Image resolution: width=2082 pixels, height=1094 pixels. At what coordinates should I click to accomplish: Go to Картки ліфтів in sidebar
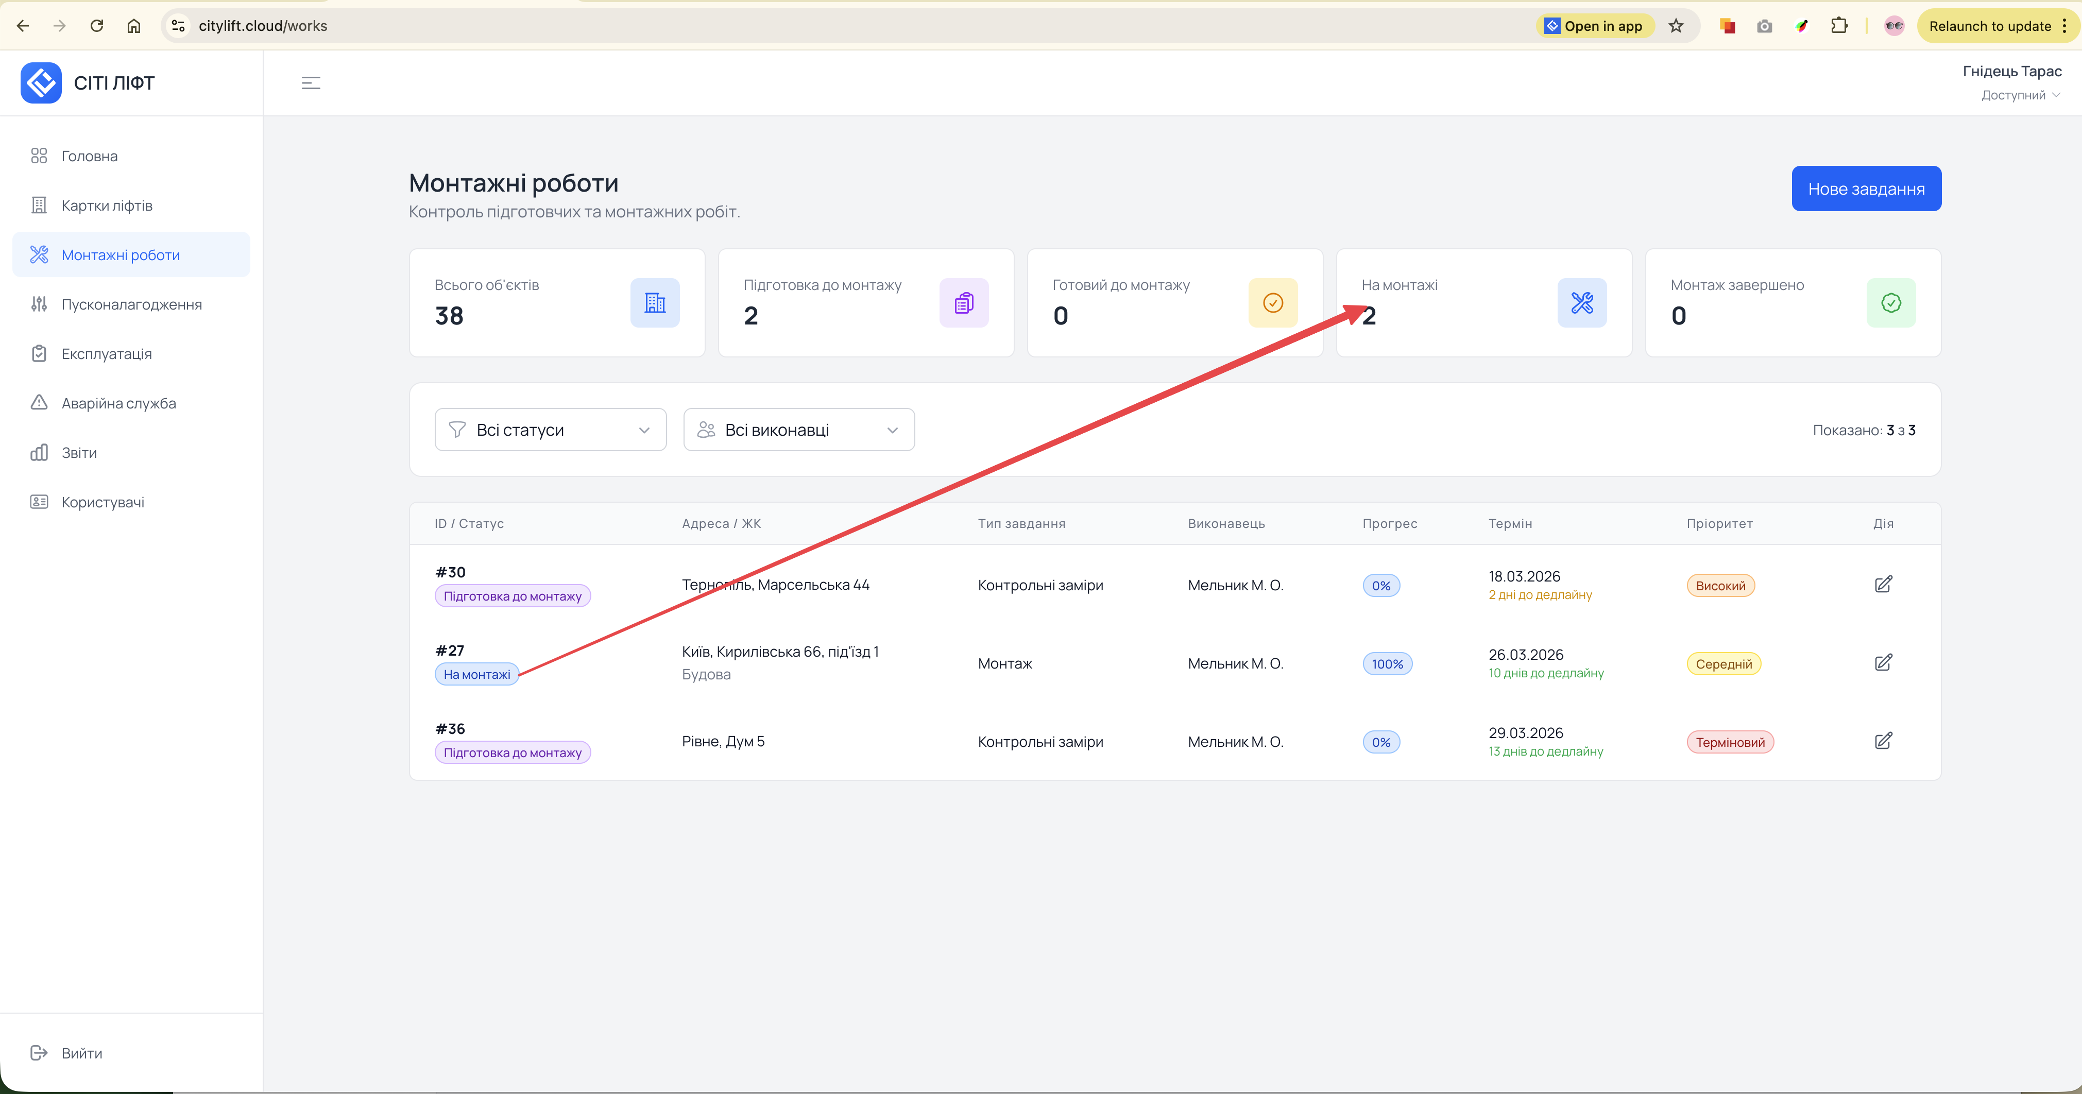click(x=107, y=205)
